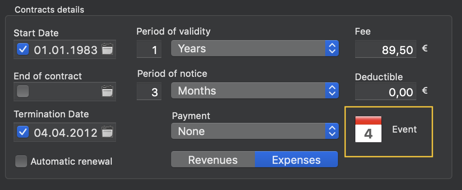Enable the End of contract checkbox
The height and width of the screenshot is (190, 462).
pos(23,91)
